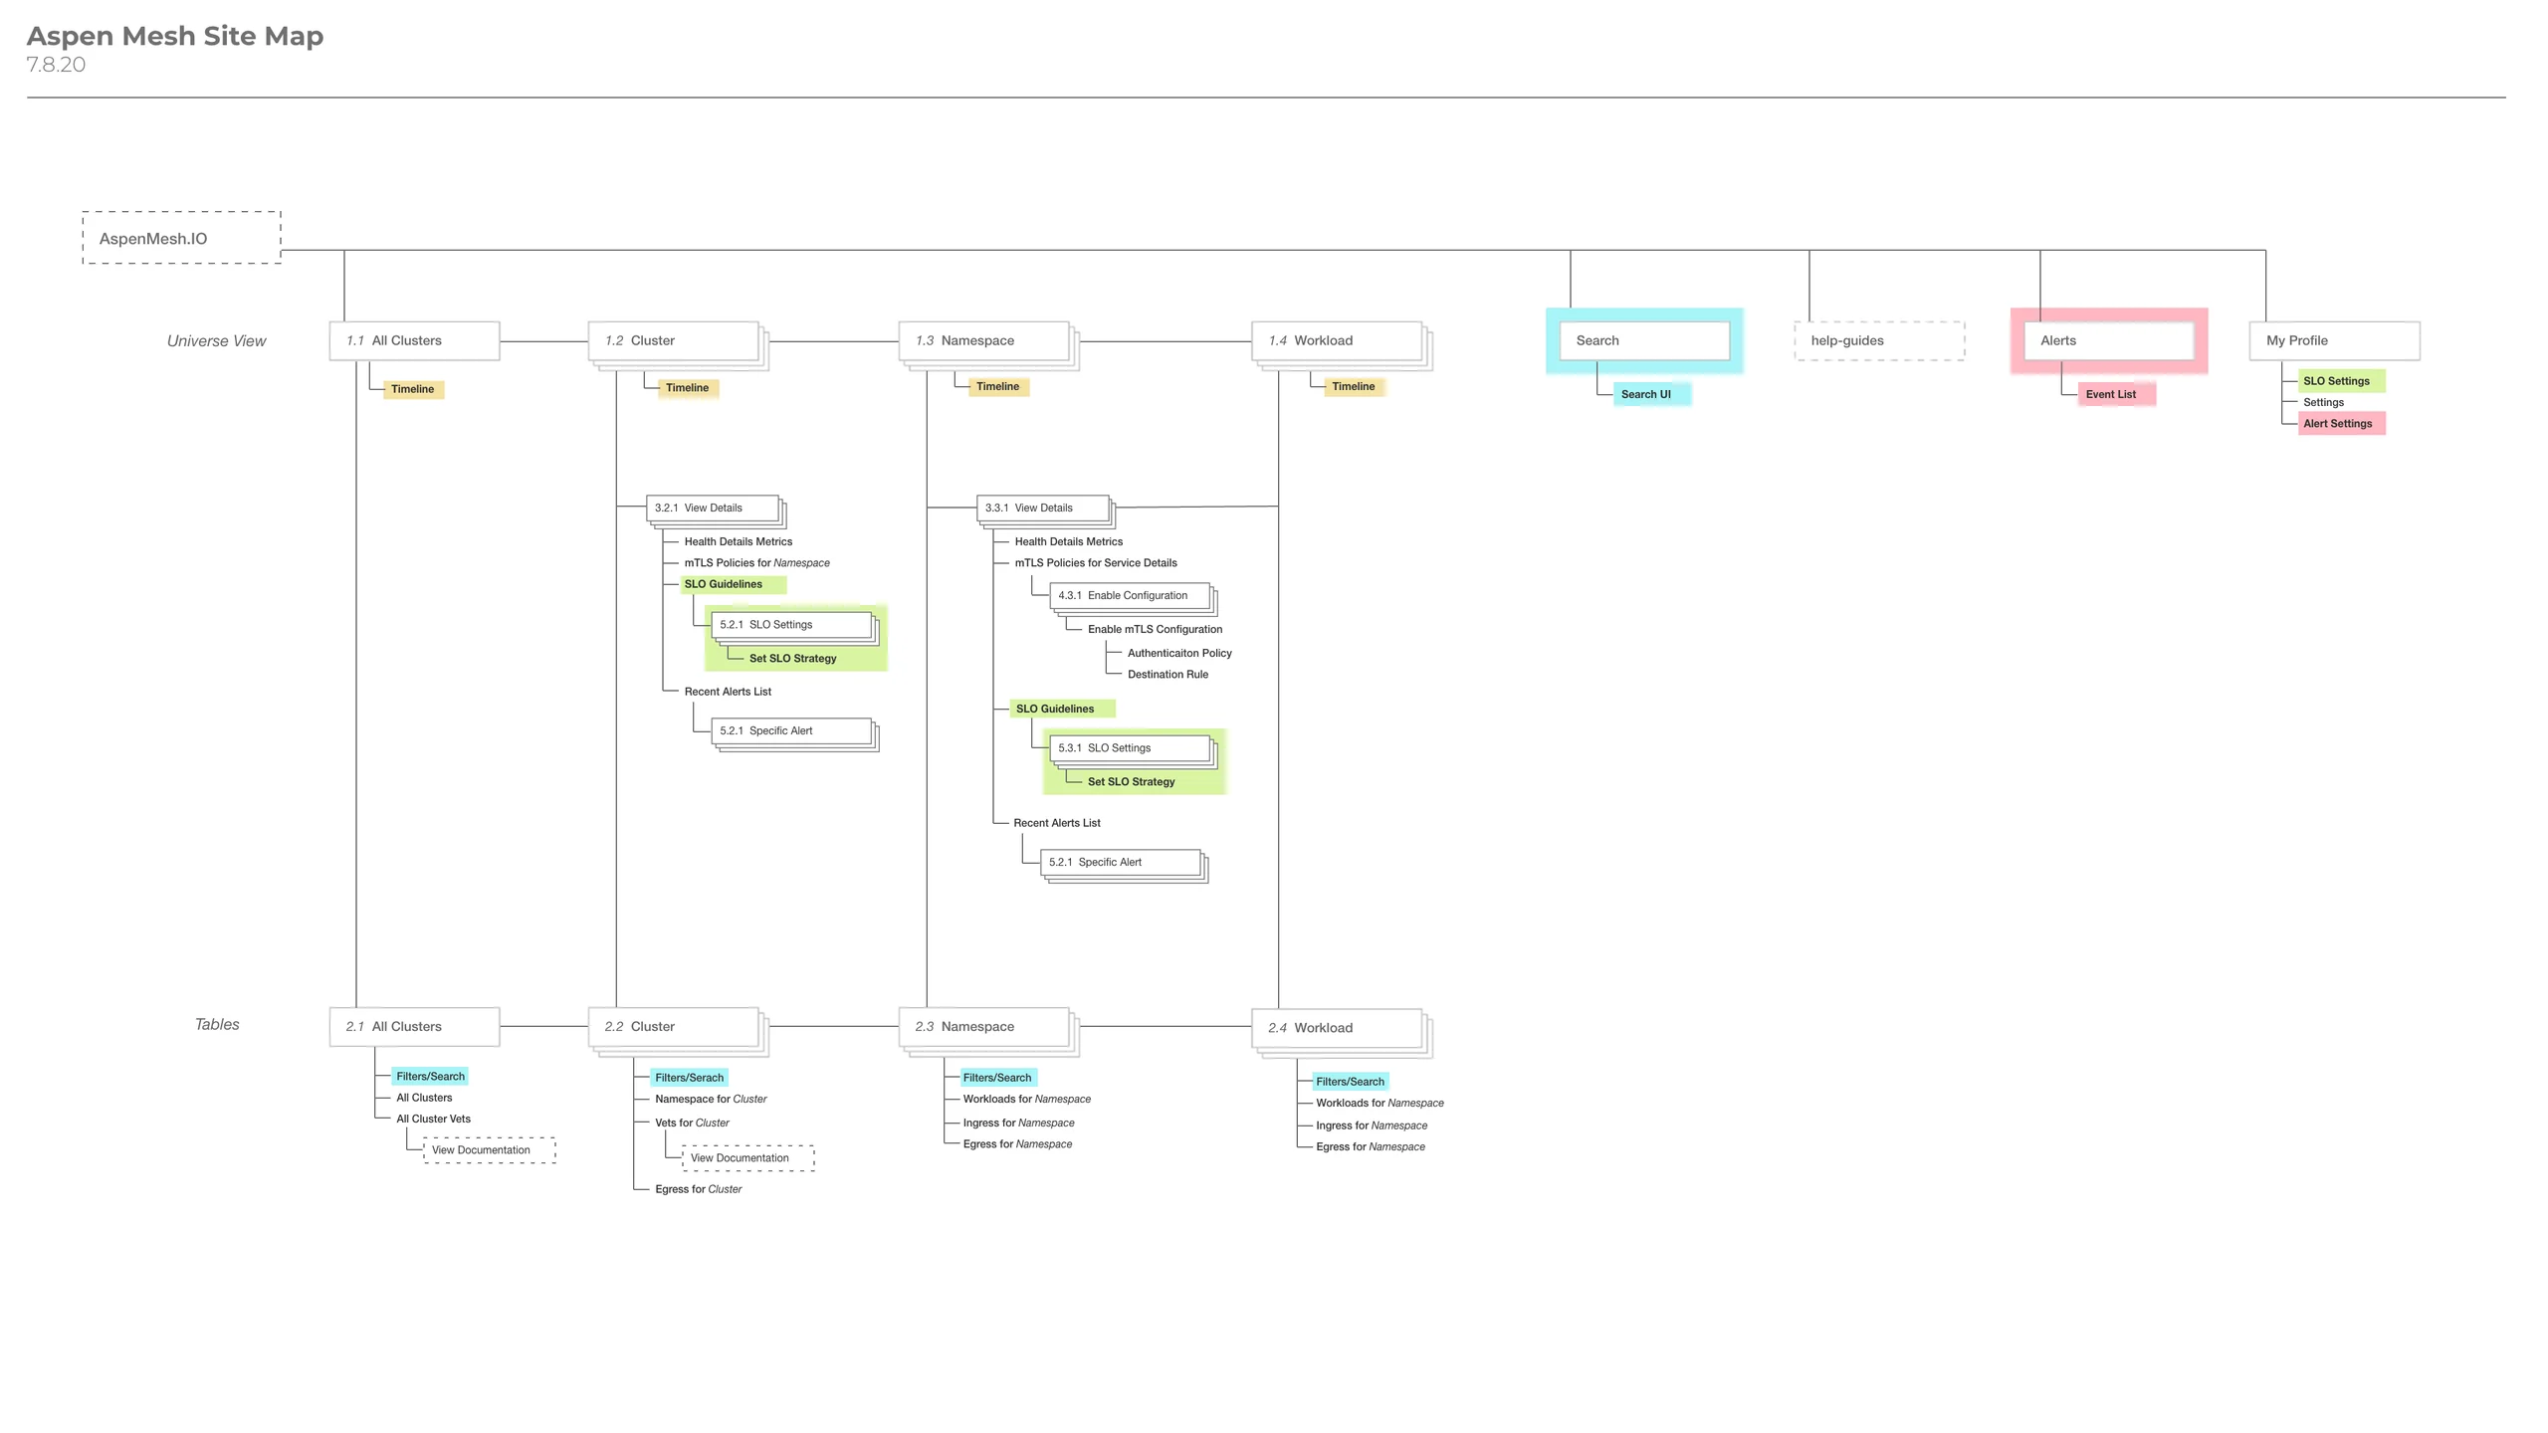
Task: Select the 1.1 All Clusters box
Action: point(414,340)
